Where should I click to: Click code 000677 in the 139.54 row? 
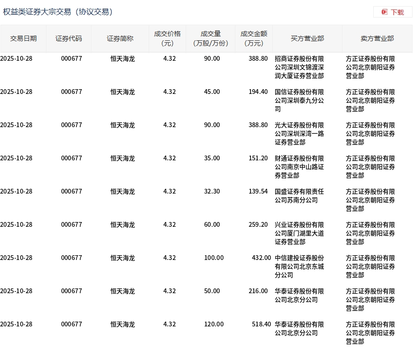[x=72, y=192]
